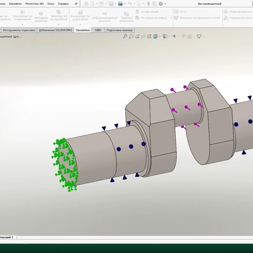Select Zoom to Area tool in view toolbar
Image resolution: width=253 pixels, height=253 pixels.
[x=131, y=37]
